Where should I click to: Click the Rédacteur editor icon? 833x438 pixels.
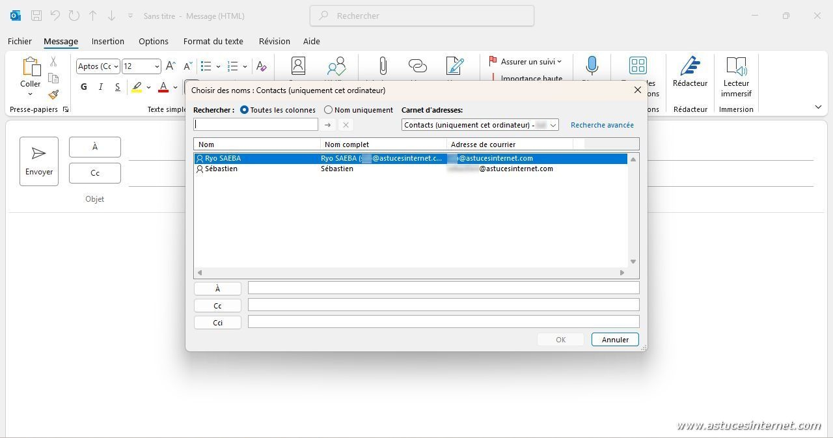point(690,67)
